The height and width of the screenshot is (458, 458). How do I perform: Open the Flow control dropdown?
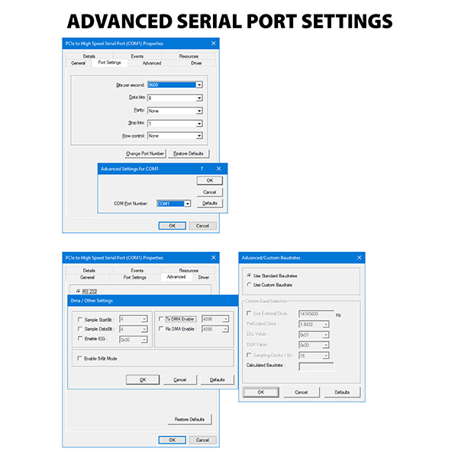pyautogui.click(x=199, y=136)
